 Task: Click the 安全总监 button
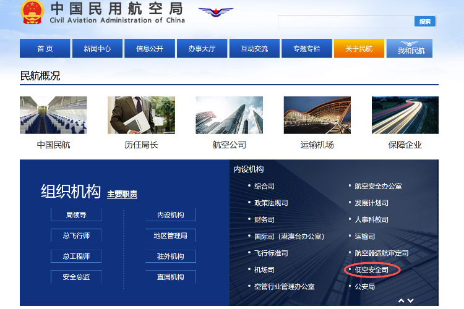point(76,277)
